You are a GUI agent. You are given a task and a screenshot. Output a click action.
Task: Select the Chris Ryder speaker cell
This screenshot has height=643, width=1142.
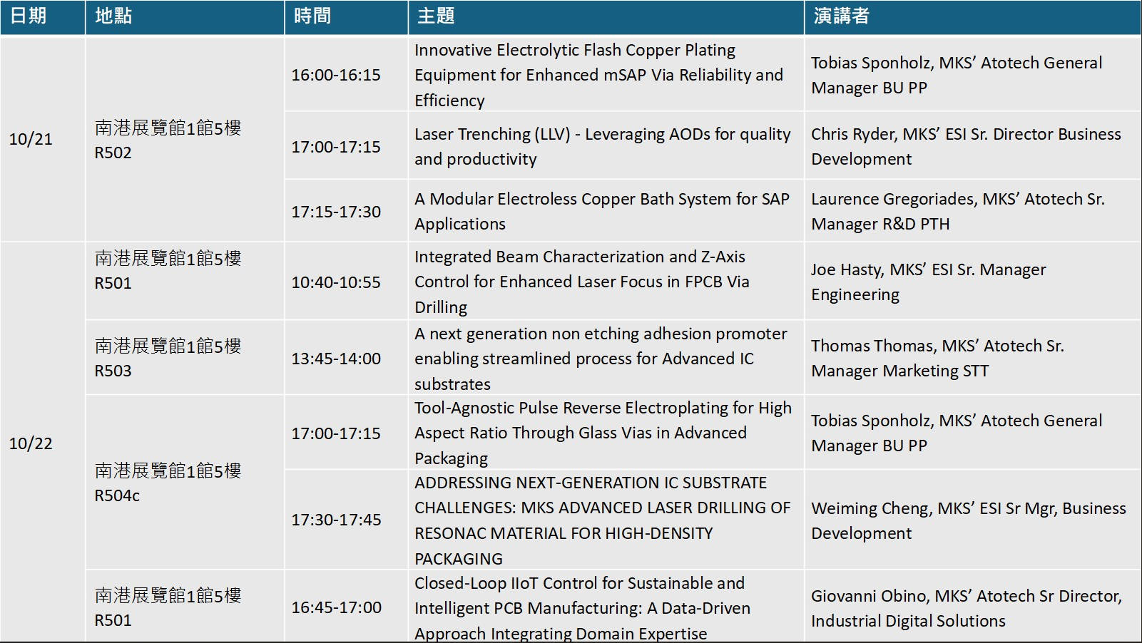966,146
